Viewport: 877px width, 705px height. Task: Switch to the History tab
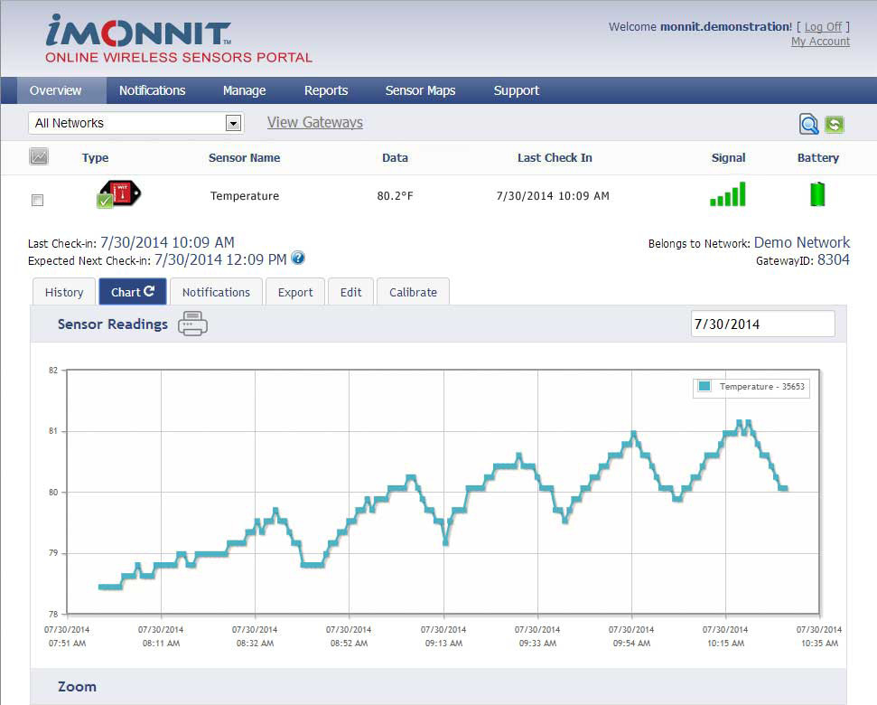pyautogui.click(x=64, y=292)
